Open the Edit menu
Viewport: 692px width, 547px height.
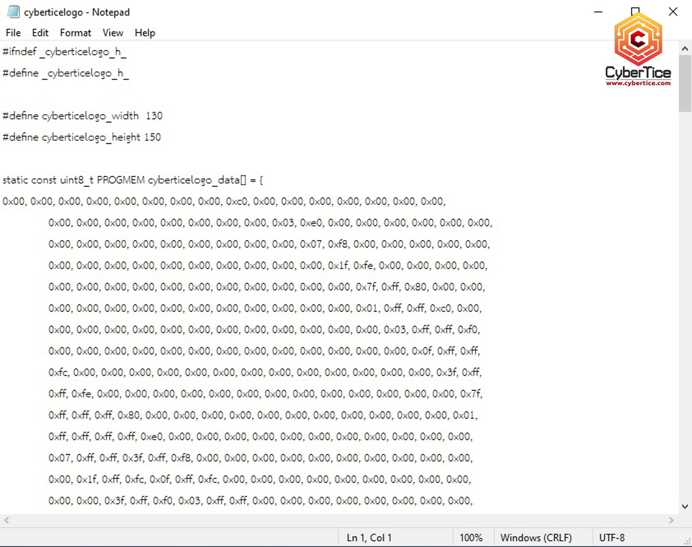(40, 33)
